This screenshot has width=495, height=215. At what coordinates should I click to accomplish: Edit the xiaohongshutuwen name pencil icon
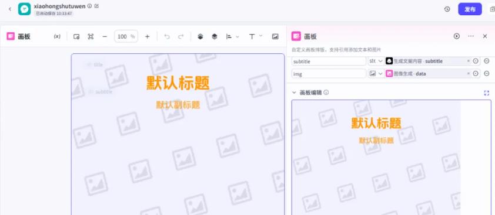(96, 6)
